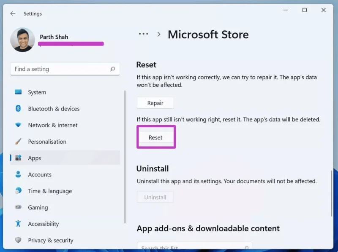This screenshot has height=252, width=338.
Task: Open Accessibility label
Action: click(44, 224)
